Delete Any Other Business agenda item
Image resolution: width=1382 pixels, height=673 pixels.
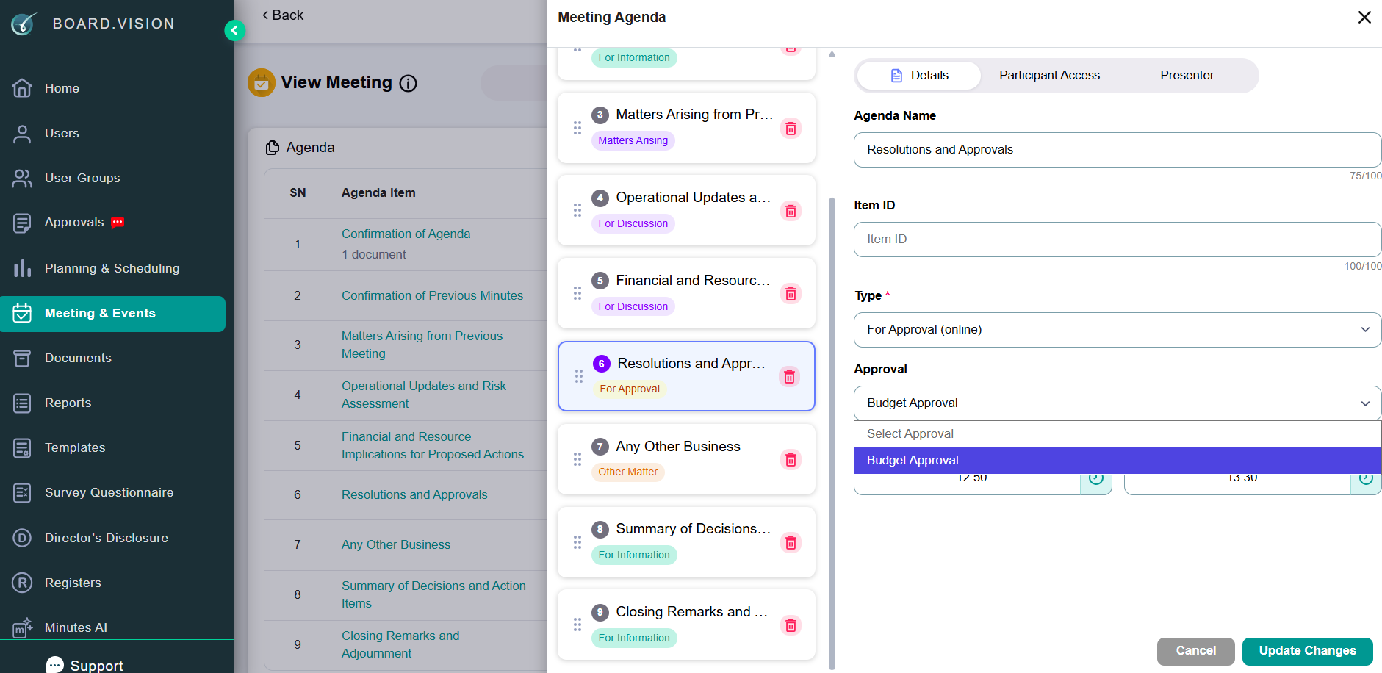click(x=791, y=460)
